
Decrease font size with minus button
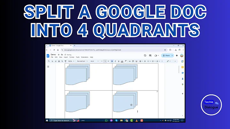point(102,61)
